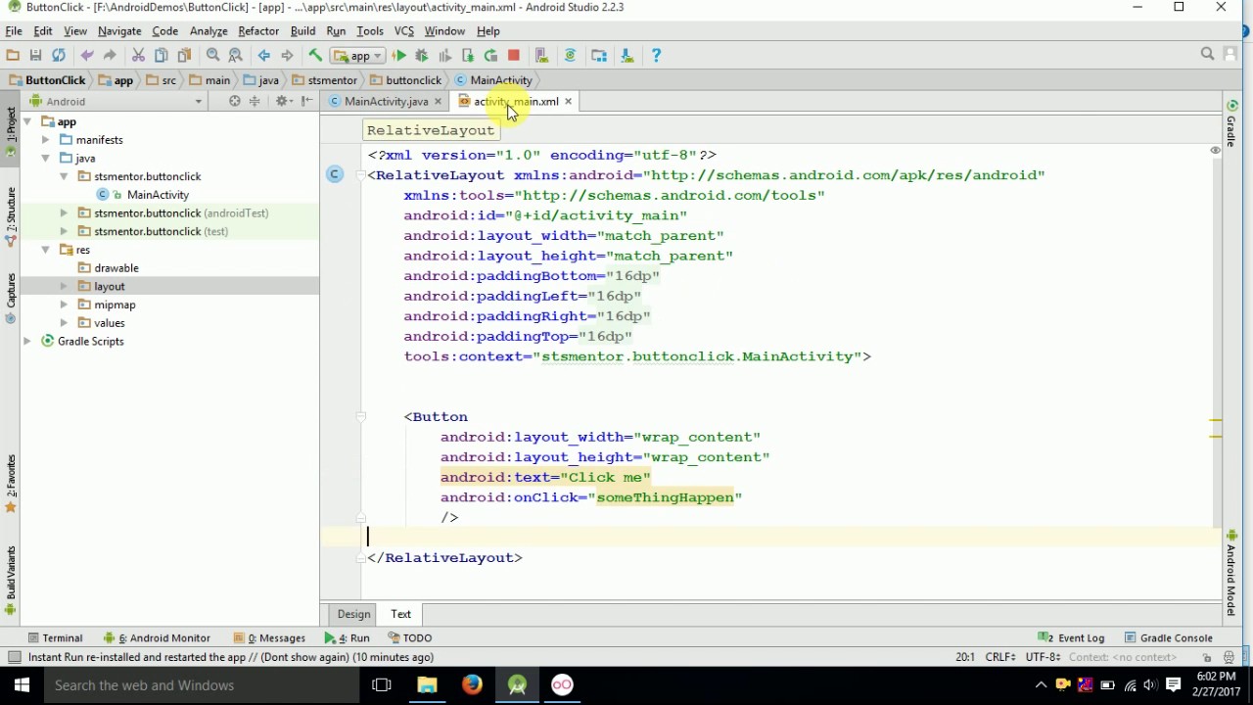Open the project panel settings gear
The height and width of the screenshot is (705, 1253).
[283, 101]
